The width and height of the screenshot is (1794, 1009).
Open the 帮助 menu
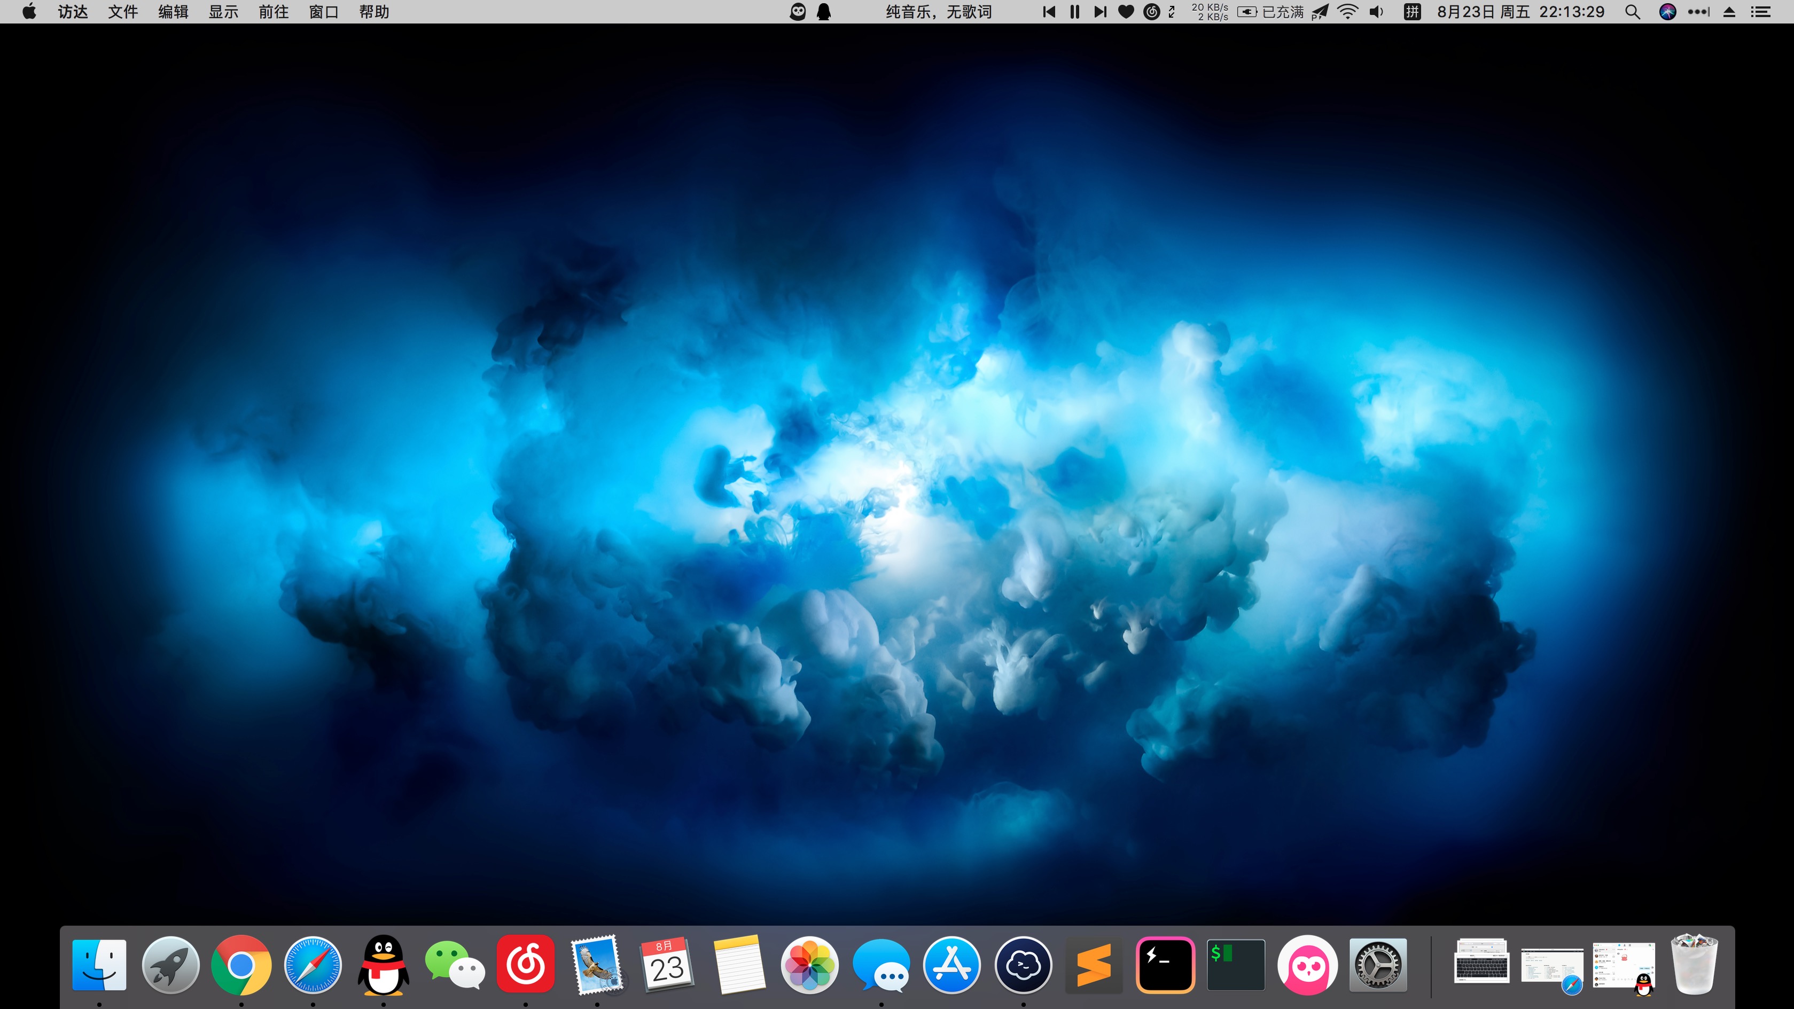(374, 12)
